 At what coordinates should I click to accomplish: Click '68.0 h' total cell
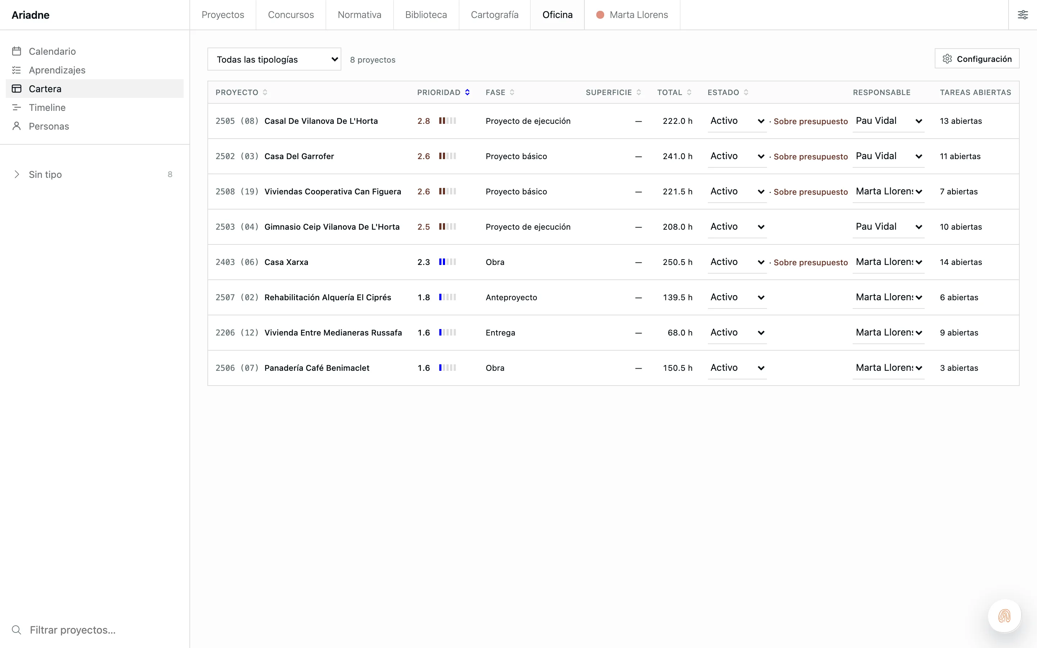[x=679, y=333]
